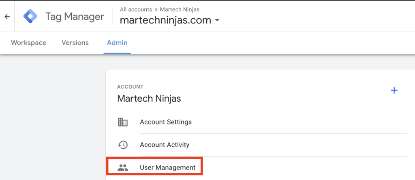Screen dimensions: 415x180
Task: Click the Tag Manager logo icon
Action: pyautogui.click(x=30, y=16)
